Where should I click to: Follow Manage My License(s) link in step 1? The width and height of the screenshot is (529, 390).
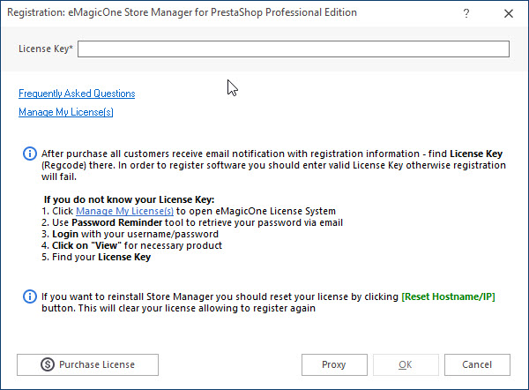(124, 211)
